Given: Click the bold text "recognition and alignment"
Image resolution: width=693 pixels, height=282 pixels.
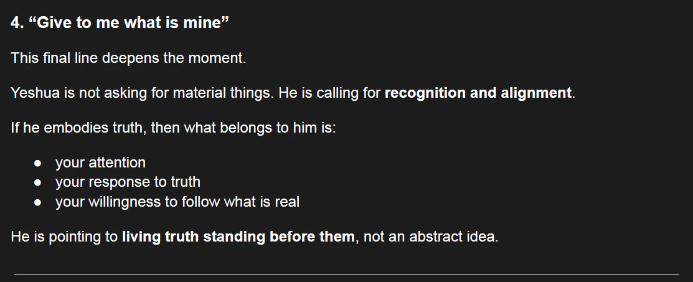Looking at the screenshot, I should click(478, 93).
